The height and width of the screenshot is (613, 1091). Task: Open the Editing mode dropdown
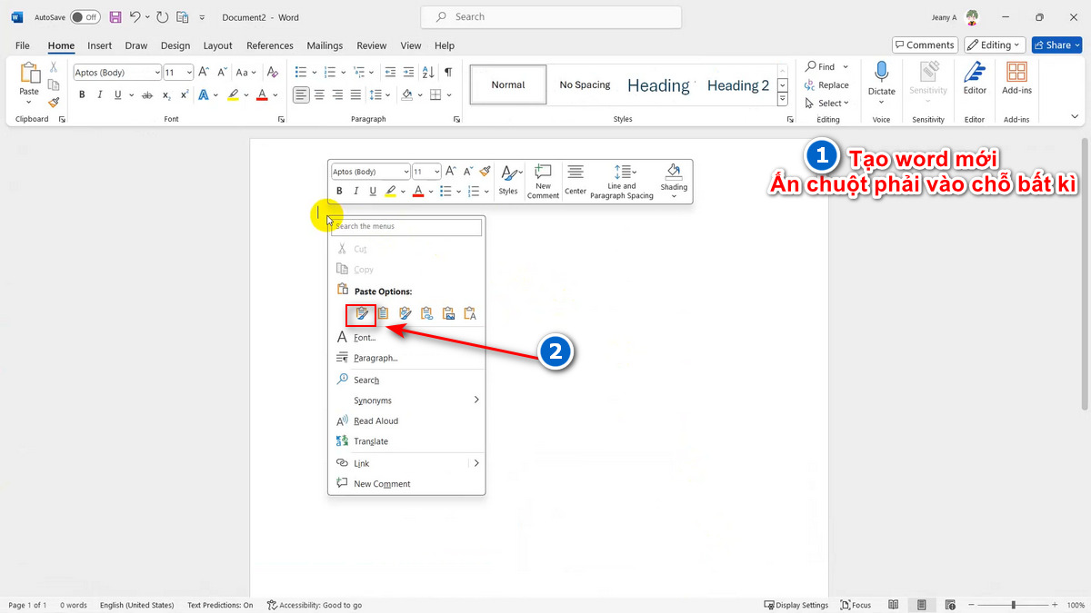pos(994,44)
